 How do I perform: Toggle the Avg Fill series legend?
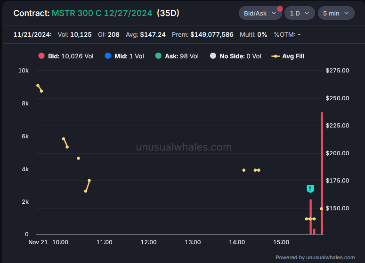(x=288, y=56)
